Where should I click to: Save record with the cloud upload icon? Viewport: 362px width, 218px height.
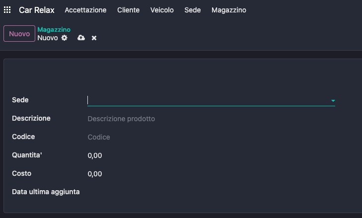tap(81, 38)
